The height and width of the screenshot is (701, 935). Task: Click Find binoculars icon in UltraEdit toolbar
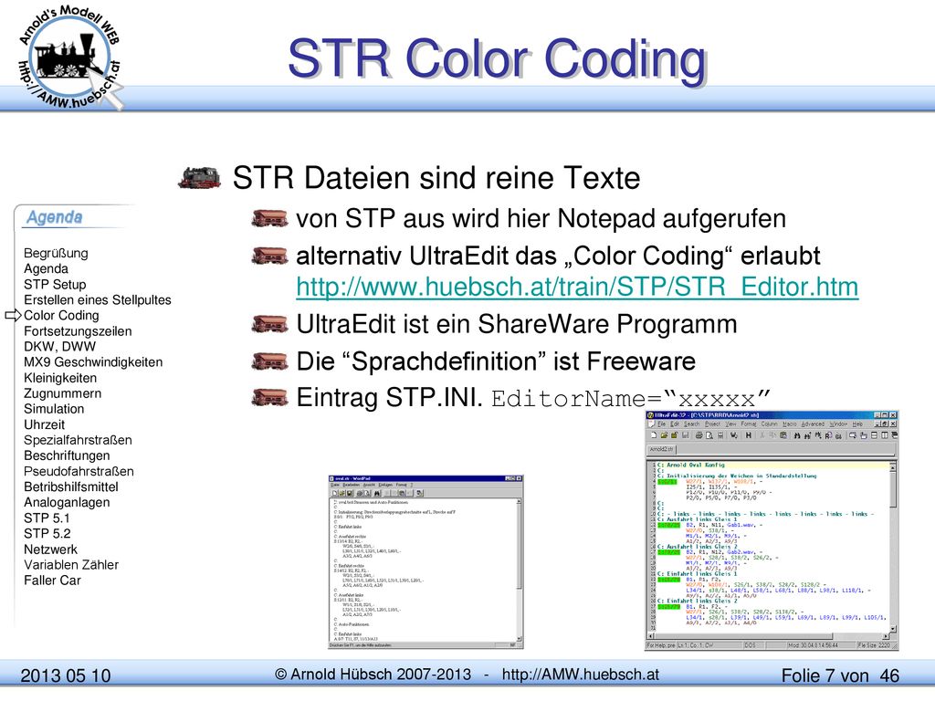(797, 435)
